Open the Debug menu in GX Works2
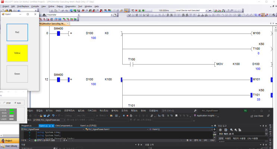The width and height of the screenshot is (277, 149). coord(60,6)
